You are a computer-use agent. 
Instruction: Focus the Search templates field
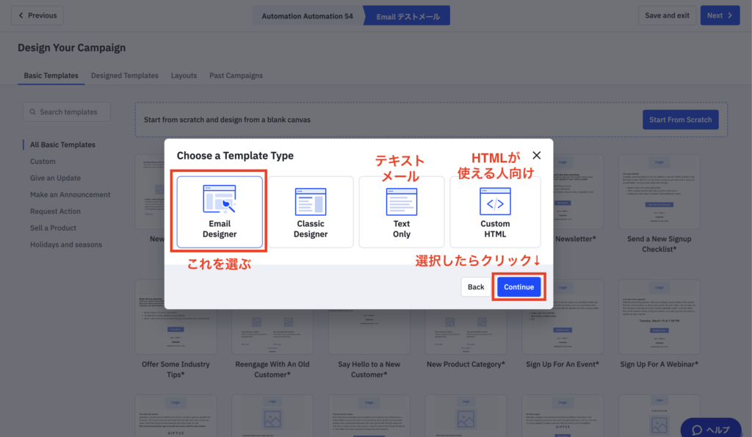(67, 112)
